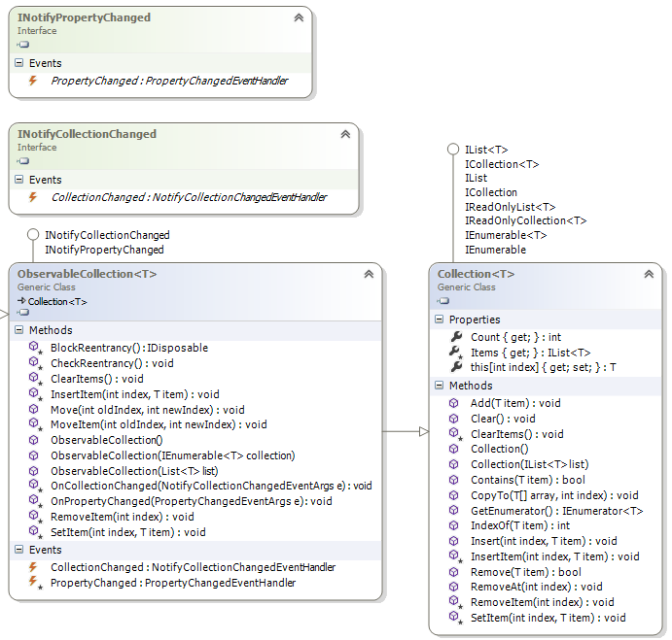Collapse the Methods section in ObservableCollection<T>
The width and height of the screenshot is (672, 640).
(19, 330)
